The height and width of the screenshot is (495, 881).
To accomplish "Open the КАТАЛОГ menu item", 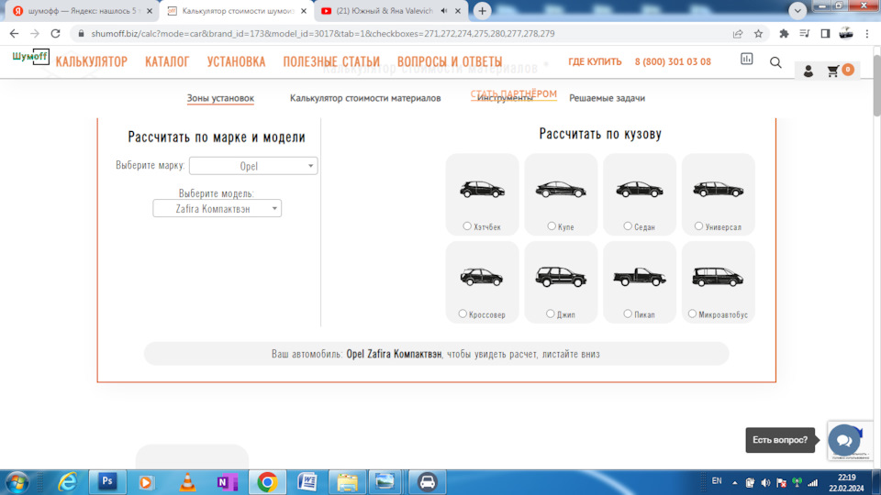I will pyautogui.click(x=167, y=61).
